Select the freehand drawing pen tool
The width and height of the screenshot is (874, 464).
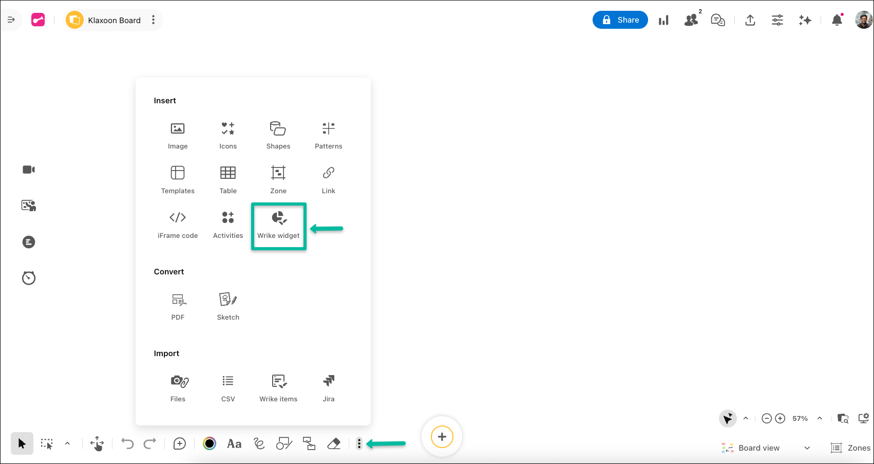coord(259,443)
